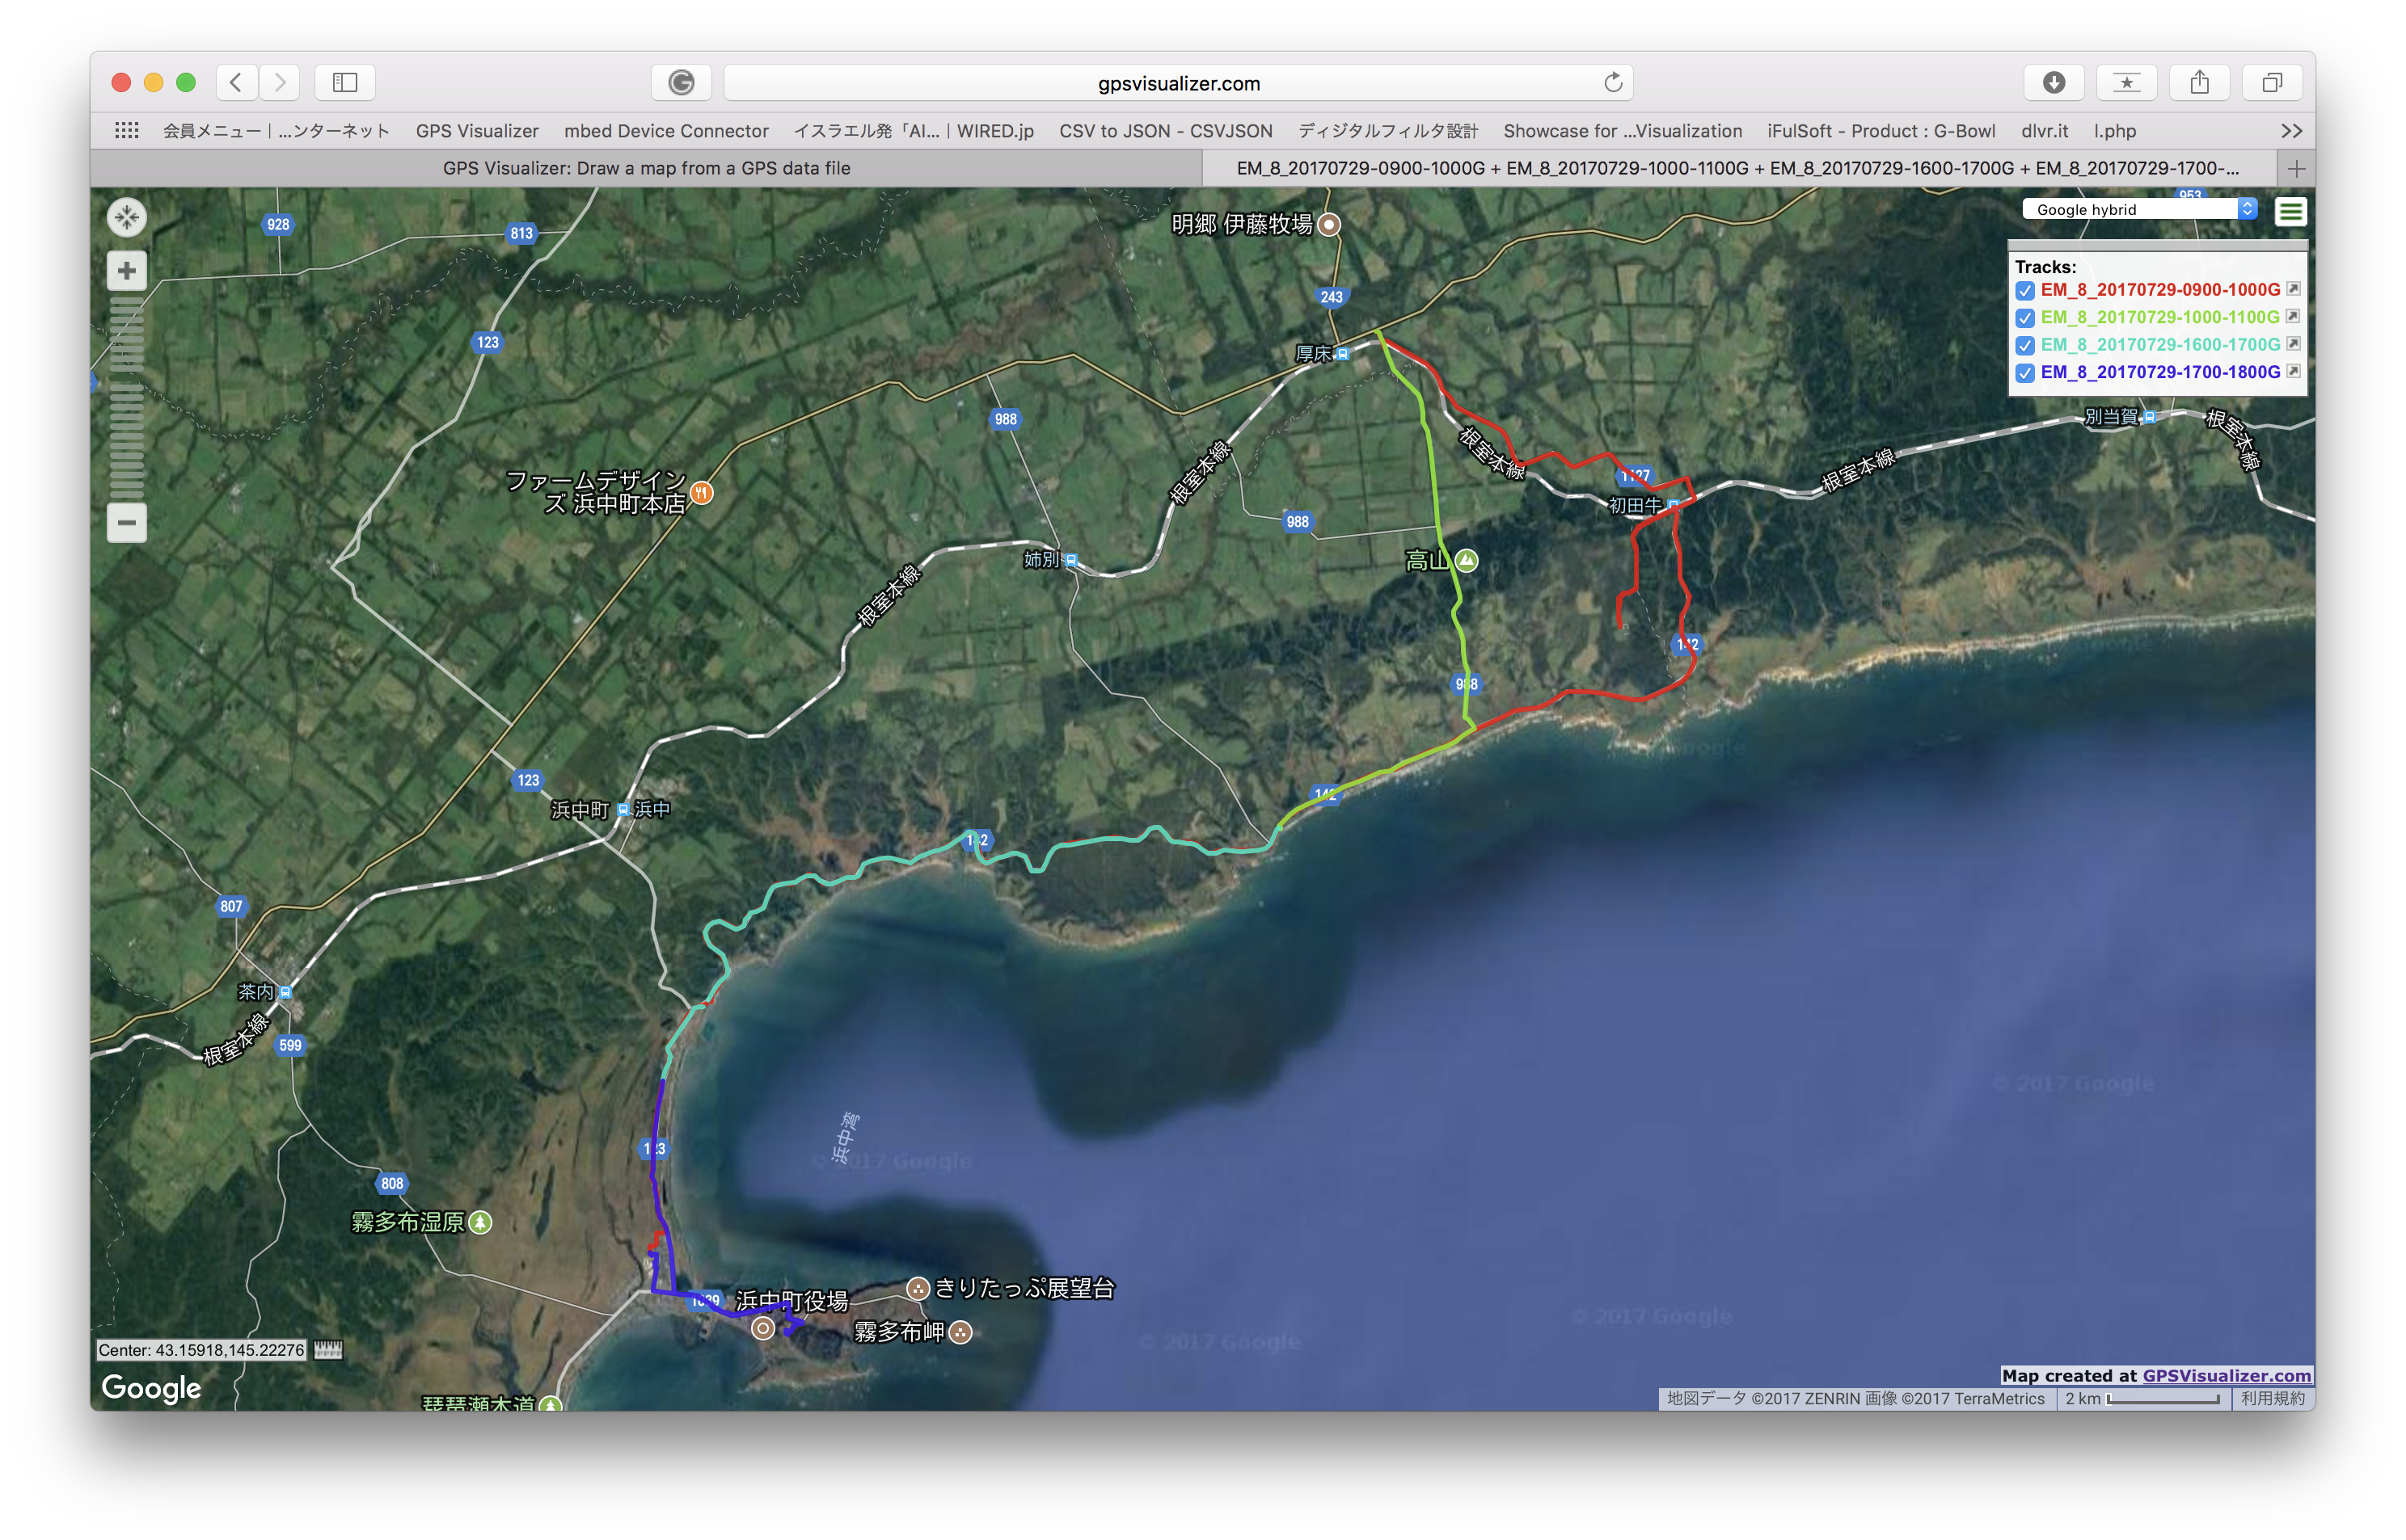2406x1540 pixels.
Task: Zoom to the 0900-1000G track via arrow icon
Action: click(x=2293, y=289)
